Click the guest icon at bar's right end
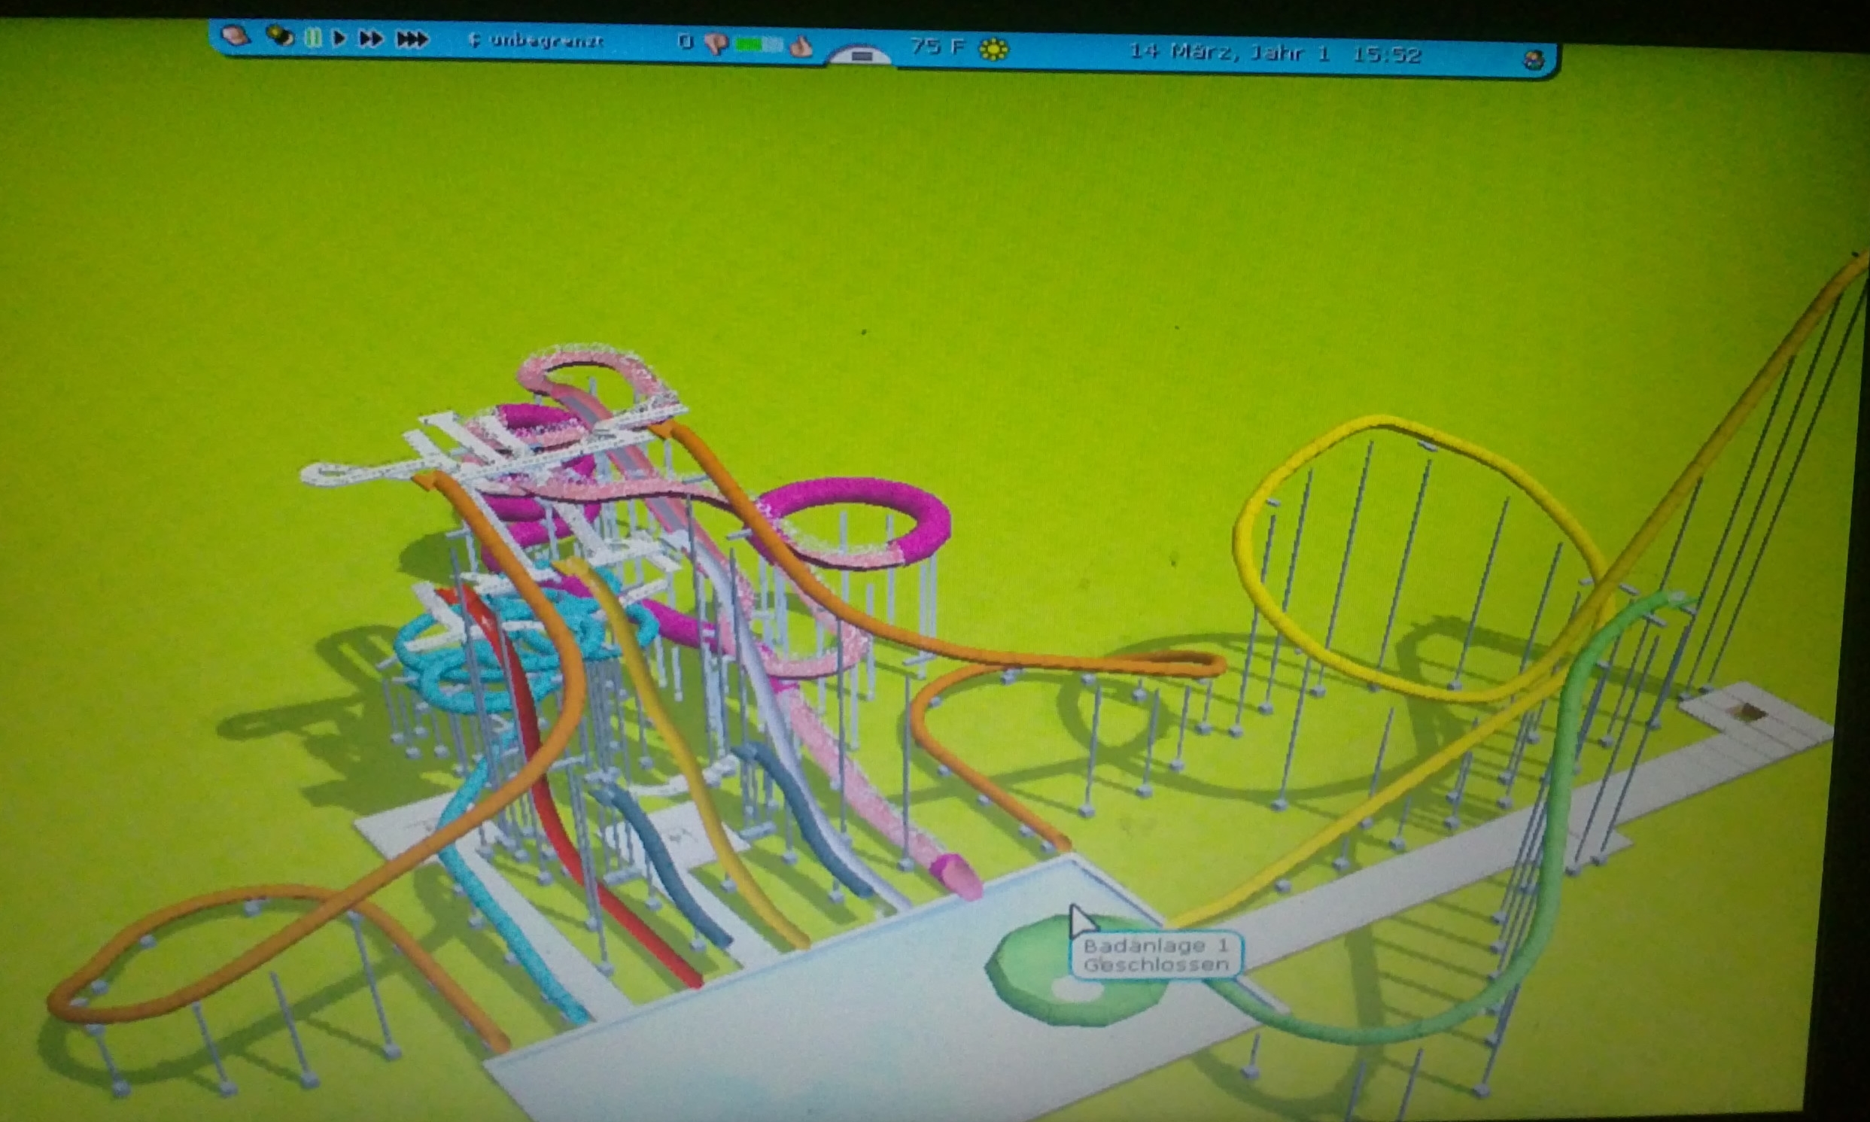The image size is (1870, 1122). (1534, 59)
